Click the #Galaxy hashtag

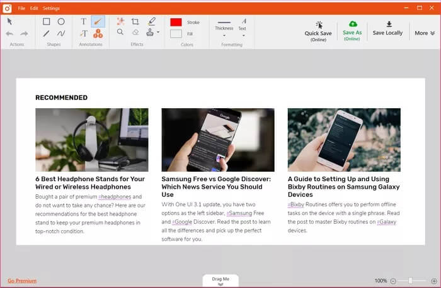click(x=386, y=222)
